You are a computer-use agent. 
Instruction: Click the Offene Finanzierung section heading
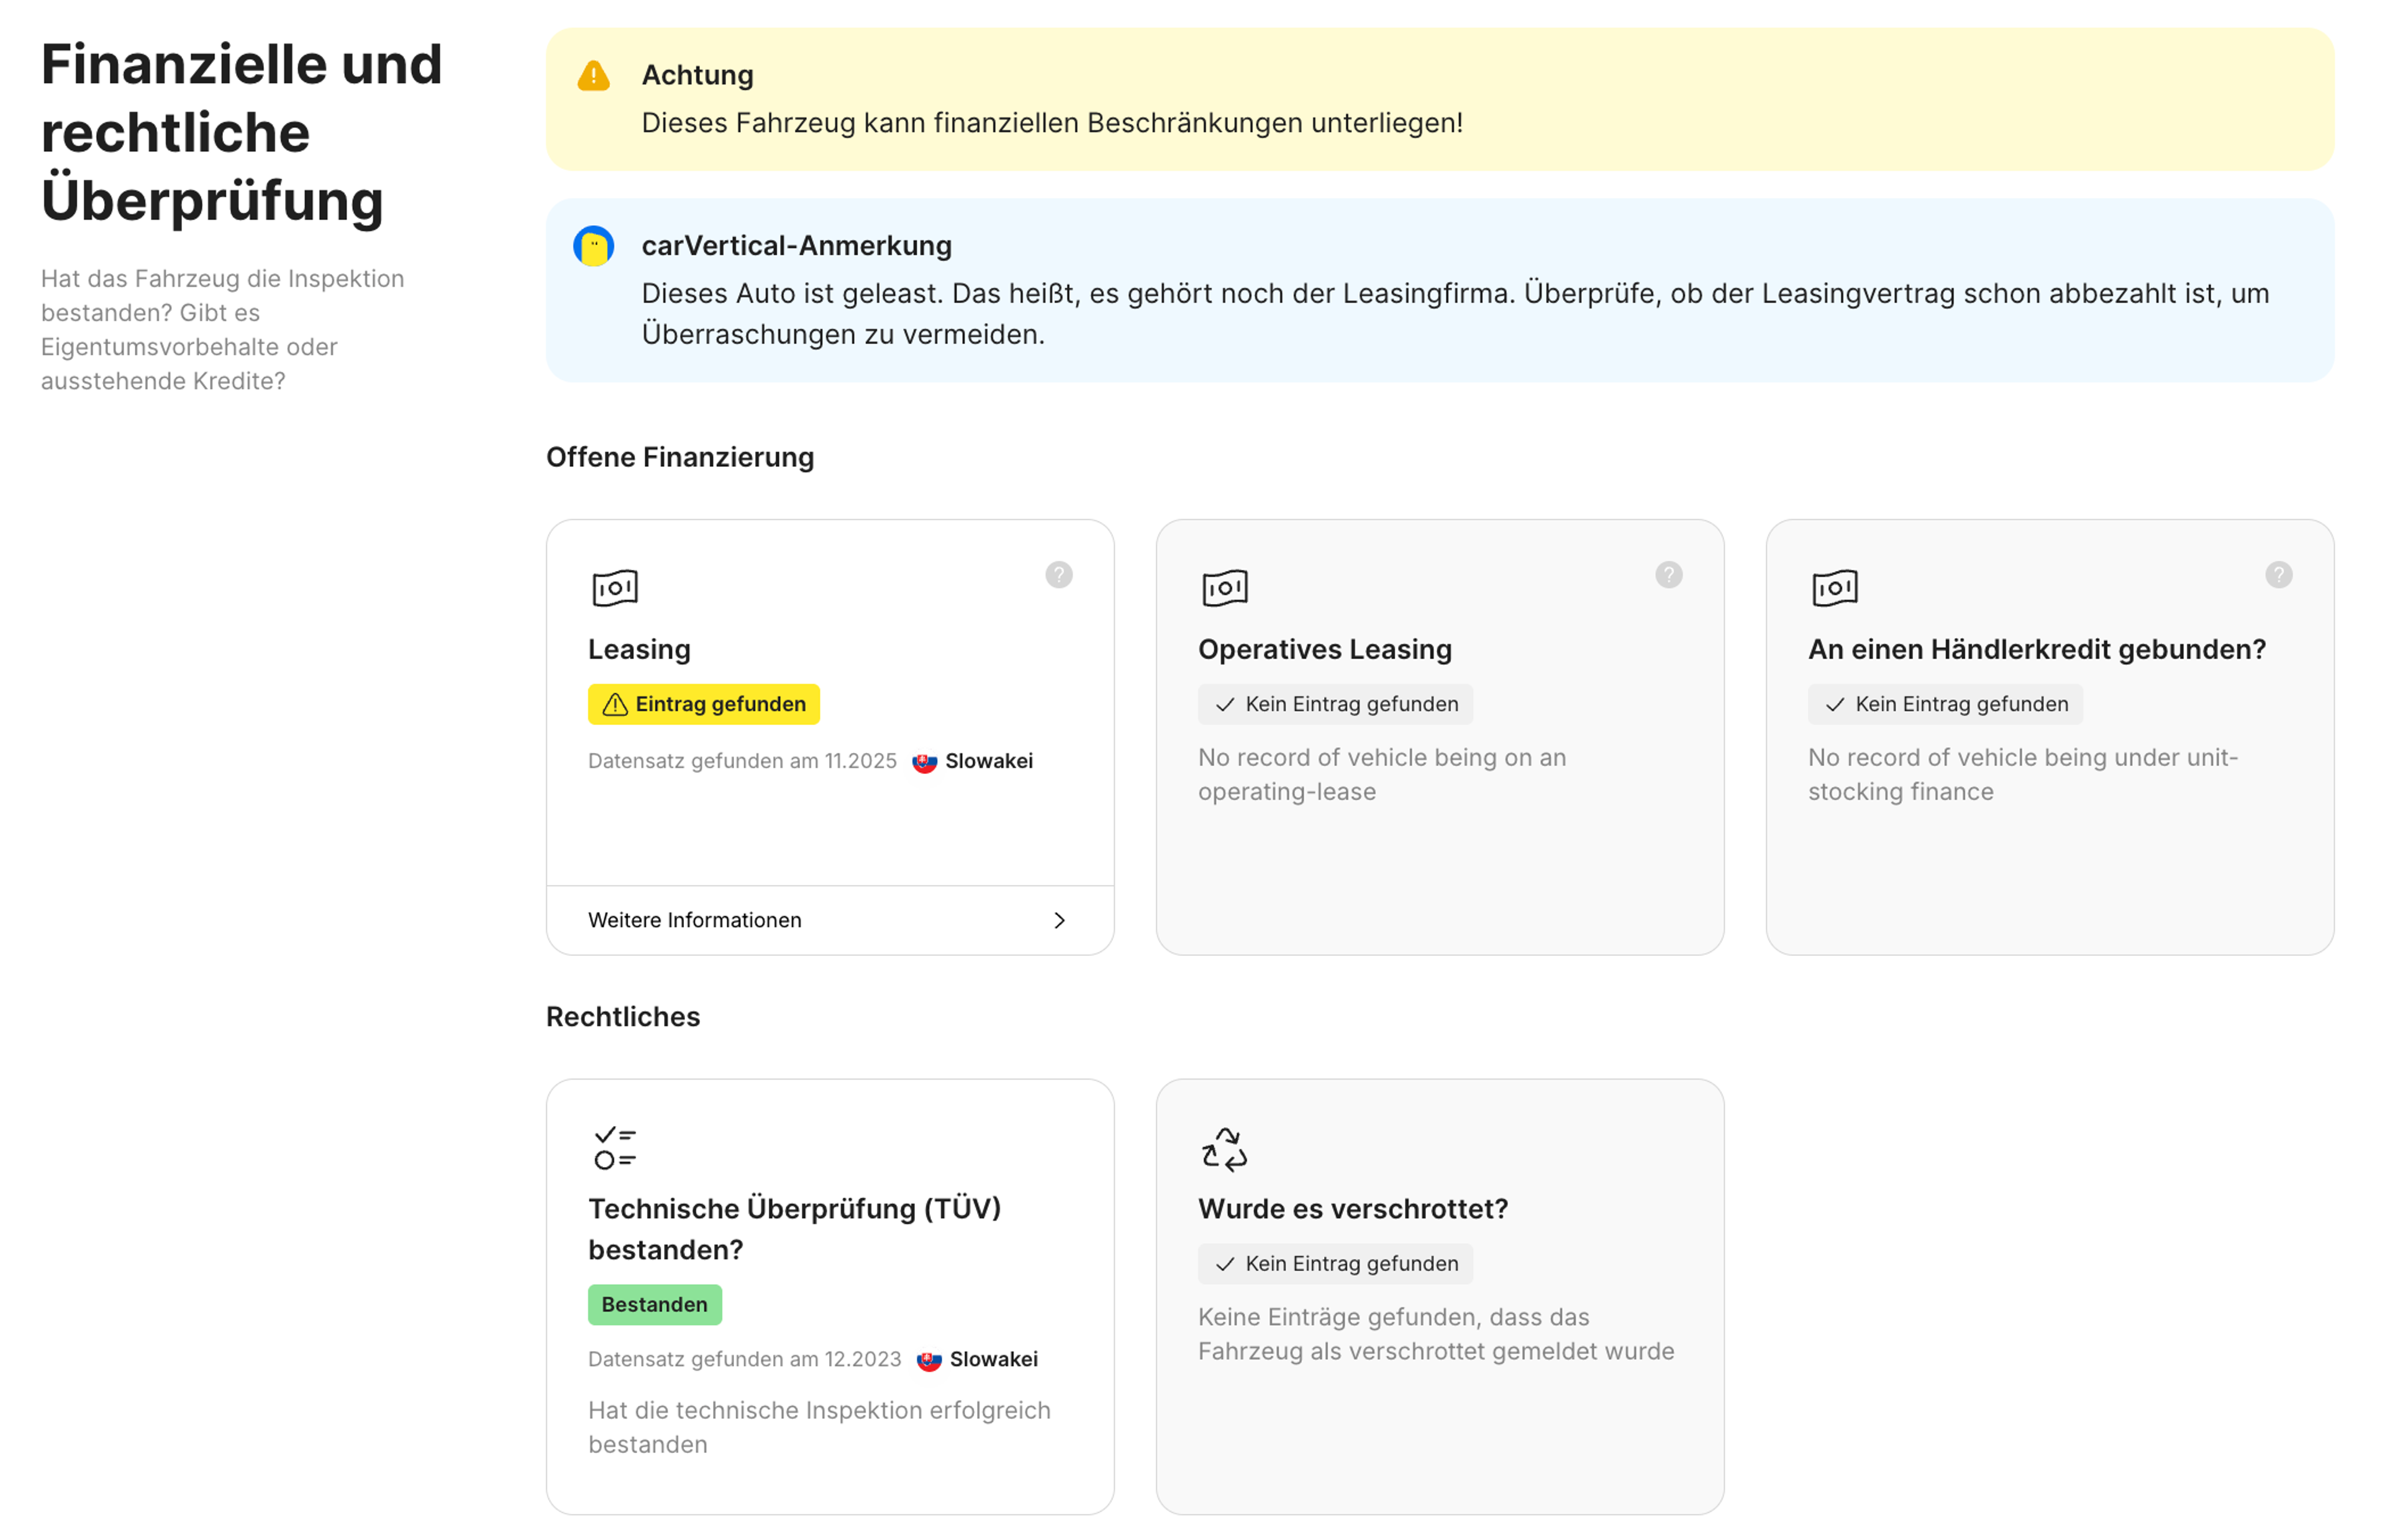679,457
